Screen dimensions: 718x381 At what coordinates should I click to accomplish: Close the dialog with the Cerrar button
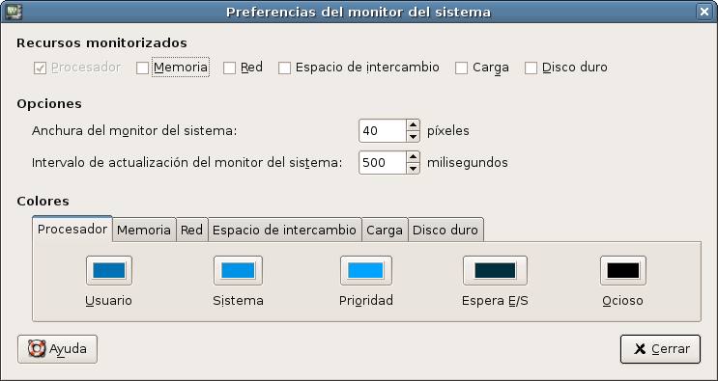pyautogui.click(x=660, y=349)
